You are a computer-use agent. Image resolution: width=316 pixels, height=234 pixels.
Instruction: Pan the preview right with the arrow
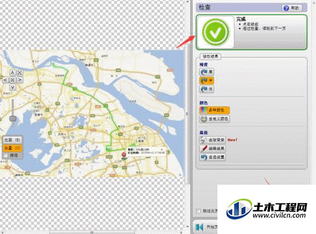click(x=20, y=80)
